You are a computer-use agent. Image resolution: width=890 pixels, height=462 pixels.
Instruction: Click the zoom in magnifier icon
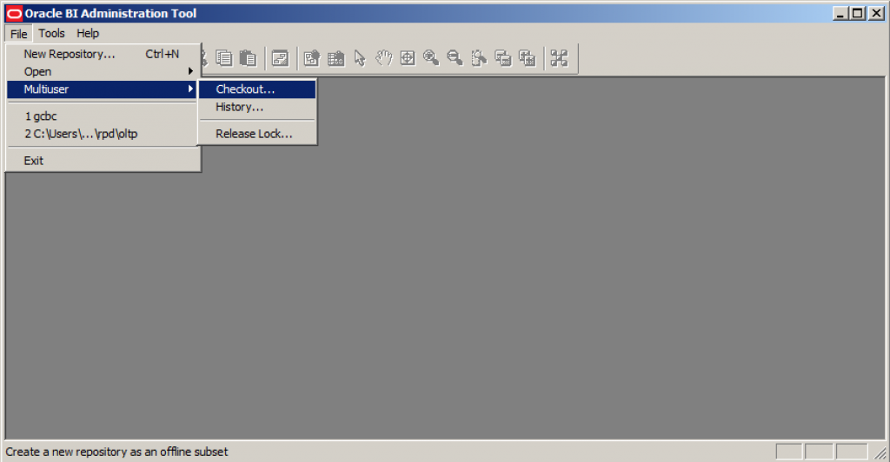(431, 58)
